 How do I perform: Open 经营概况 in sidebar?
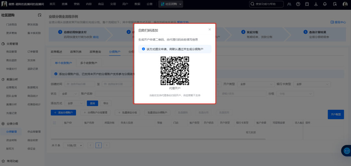coord(11,87)
